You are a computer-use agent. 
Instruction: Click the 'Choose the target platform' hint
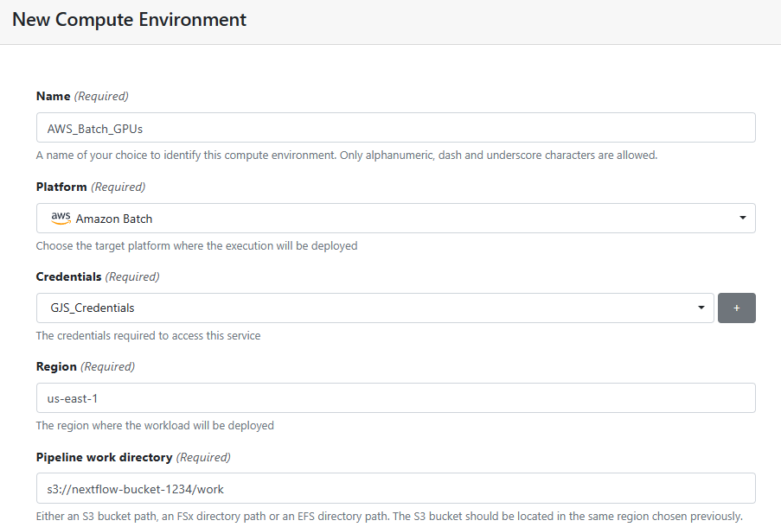(x=196, y=246)
